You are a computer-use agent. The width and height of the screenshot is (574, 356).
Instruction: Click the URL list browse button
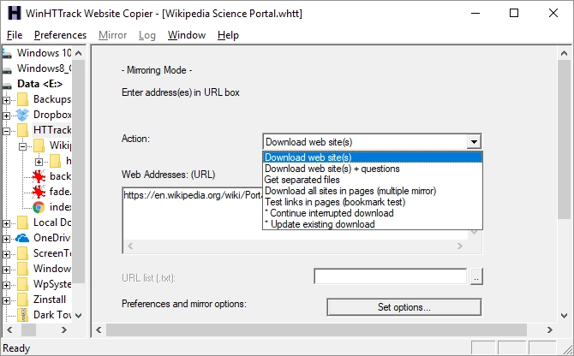(x=476, y=276)
